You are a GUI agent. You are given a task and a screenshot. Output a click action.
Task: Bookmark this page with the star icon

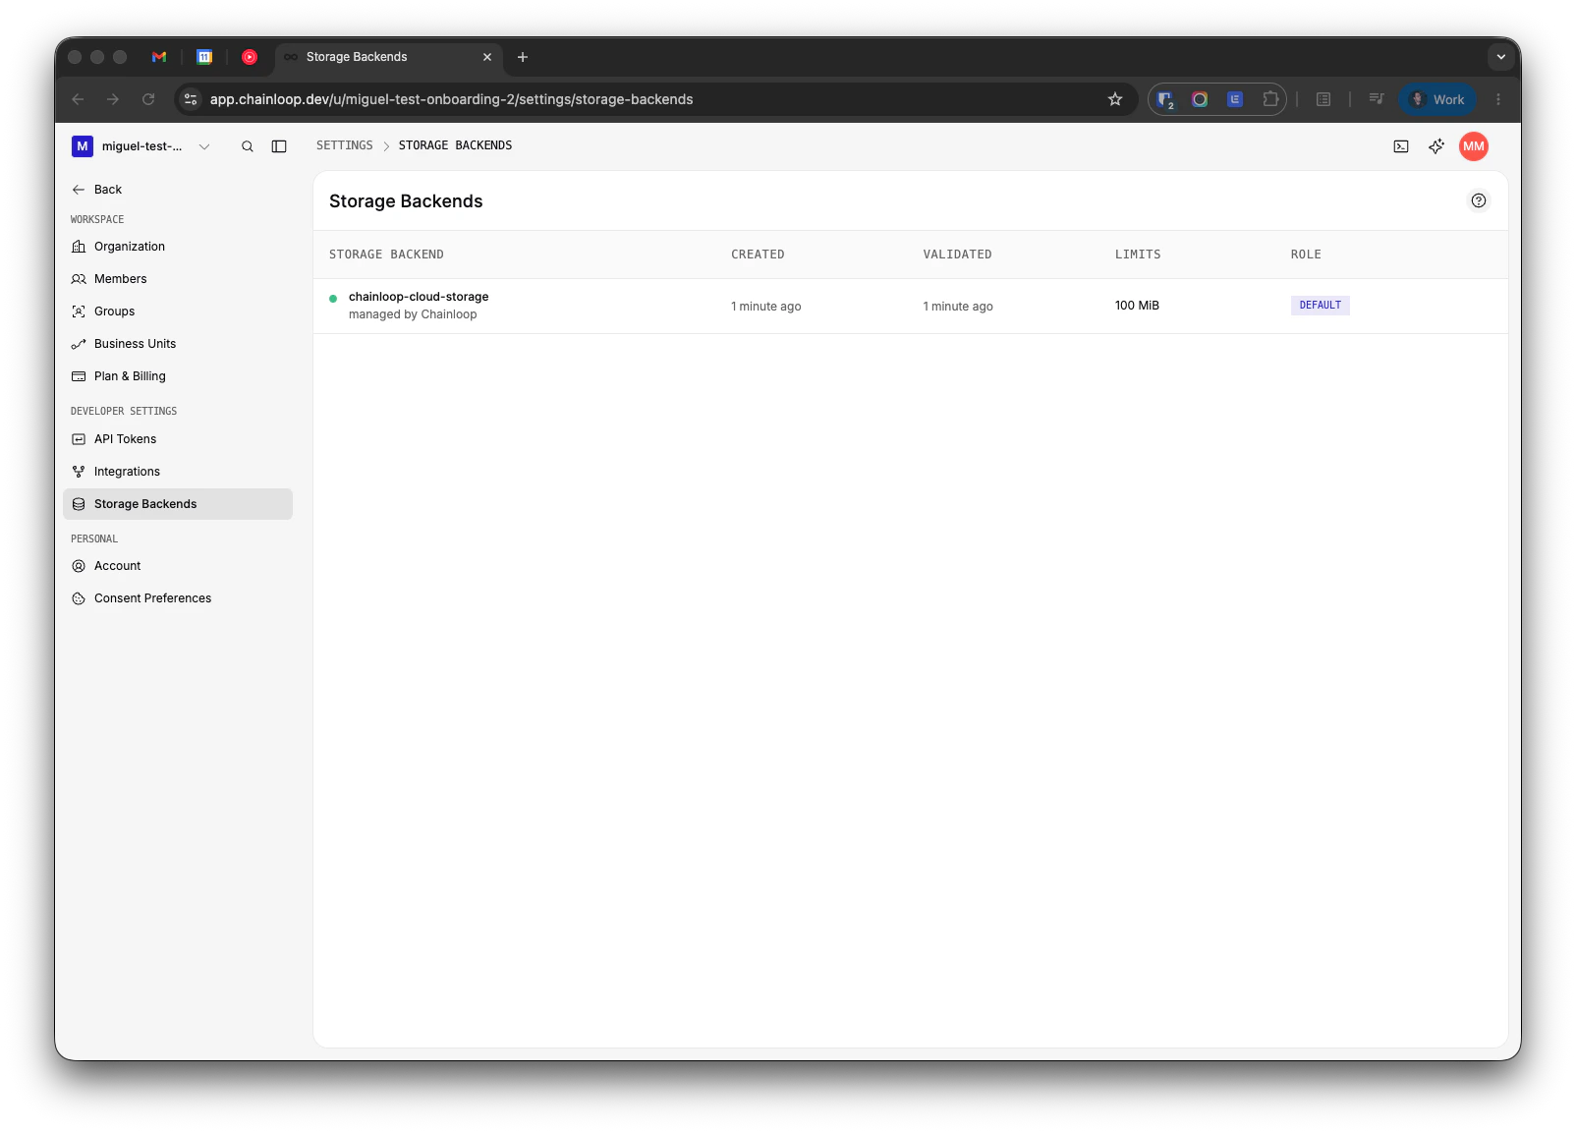click(1115, 99)
